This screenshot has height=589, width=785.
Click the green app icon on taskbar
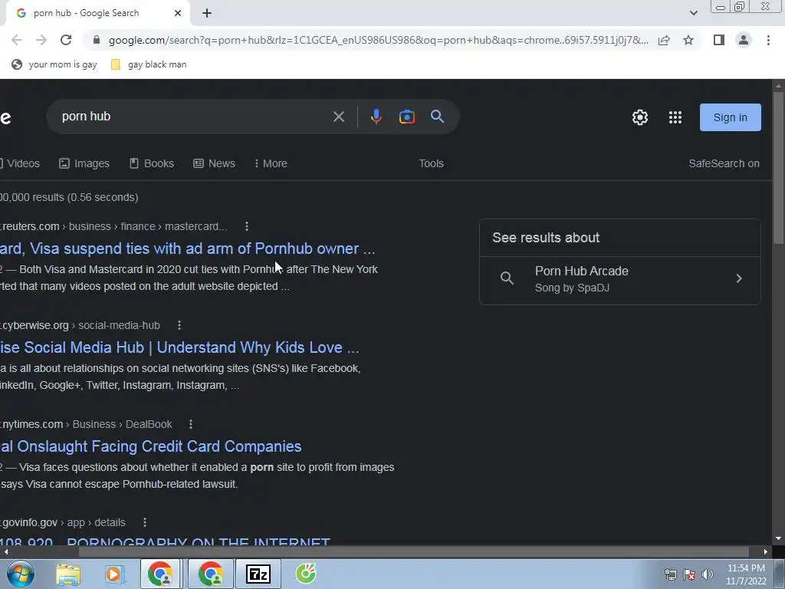306,574
